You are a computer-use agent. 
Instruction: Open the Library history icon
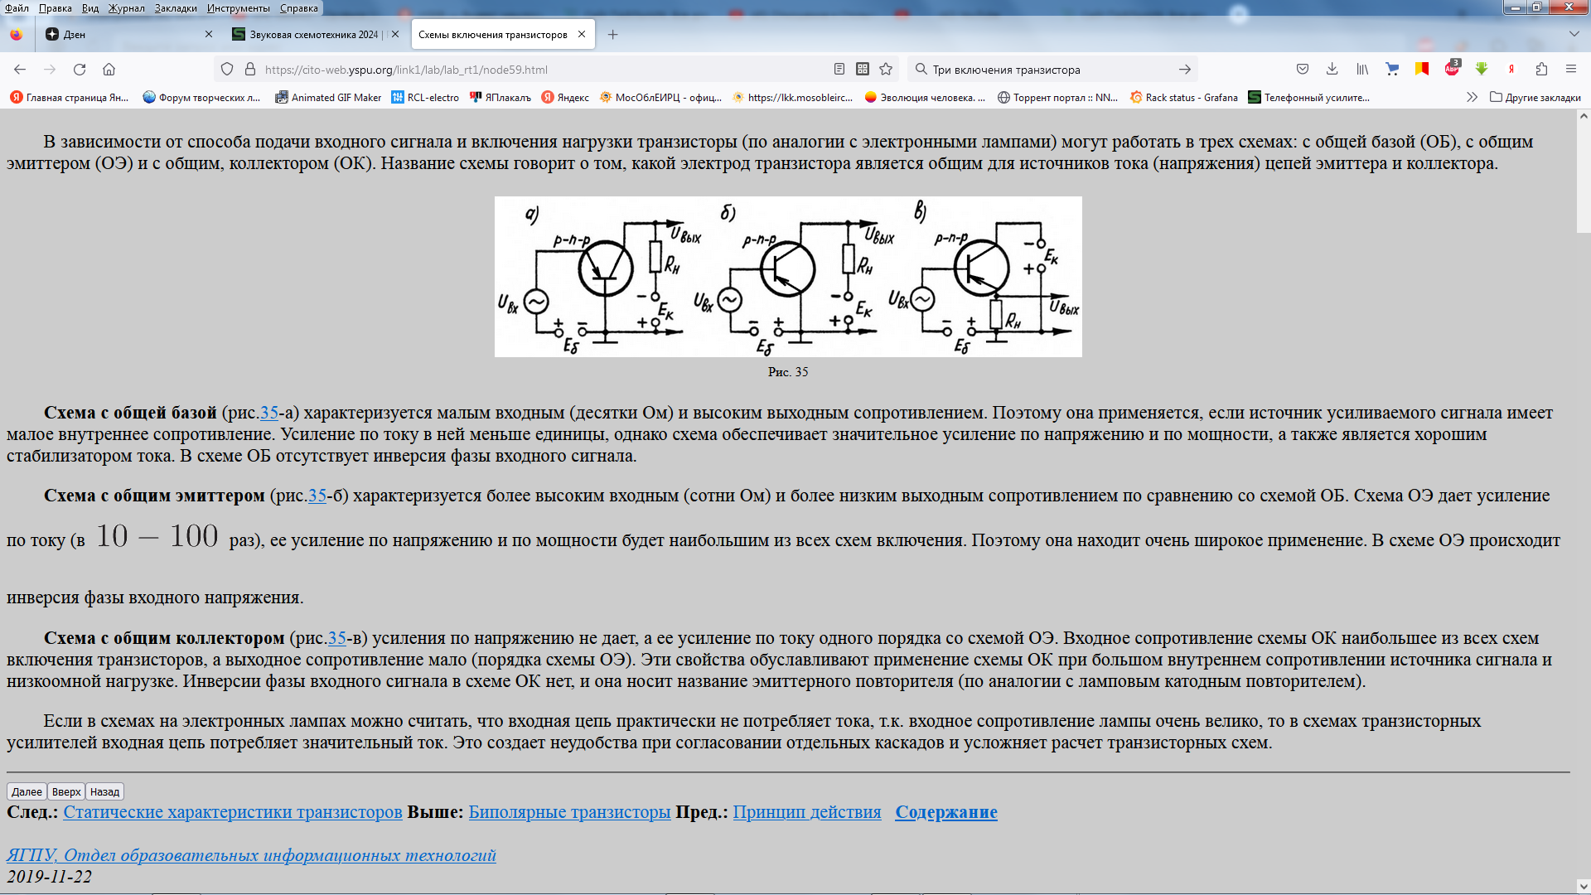(1362, 70)
